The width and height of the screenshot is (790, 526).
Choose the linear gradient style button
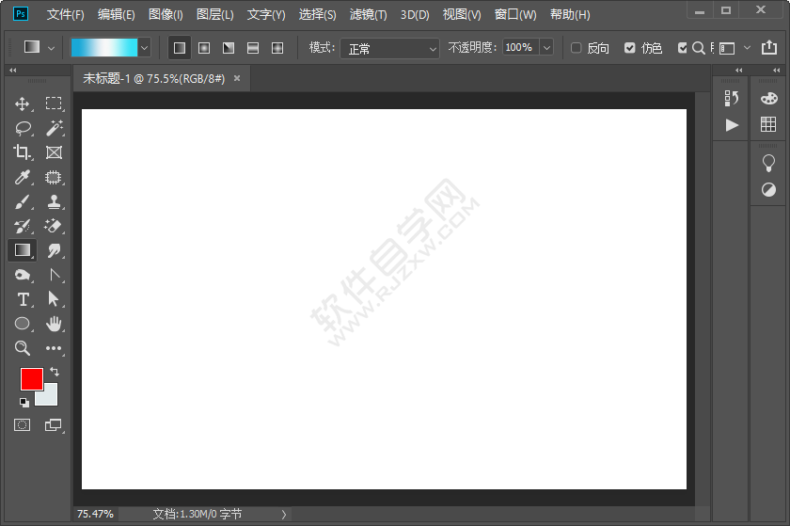pos(179,47)
